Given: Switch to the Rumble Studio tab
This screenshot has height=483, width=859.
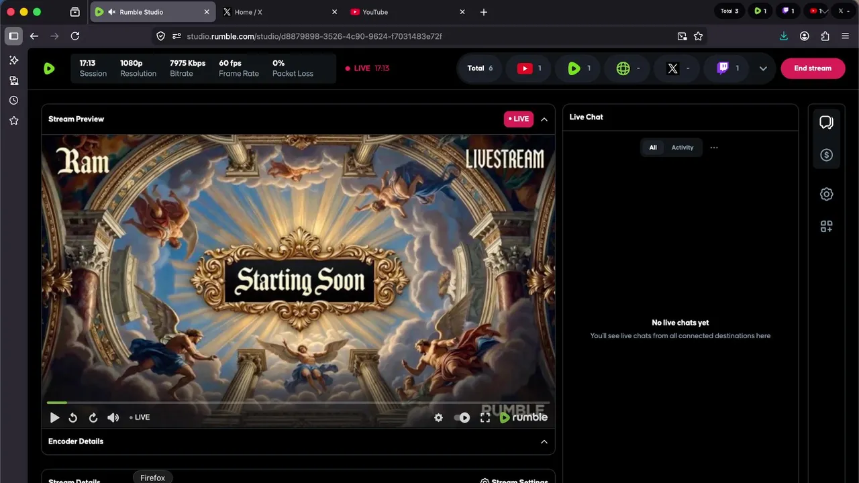Looking at the screenshot, I should tap(152, 12).
